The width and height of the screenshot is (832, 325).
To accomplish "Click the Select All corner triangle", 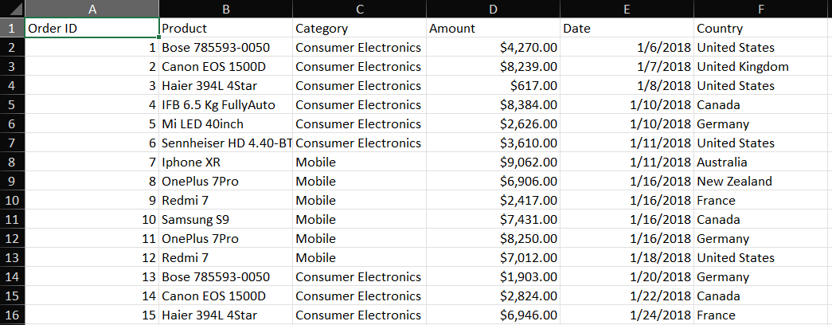I will [x=12, y=9].
